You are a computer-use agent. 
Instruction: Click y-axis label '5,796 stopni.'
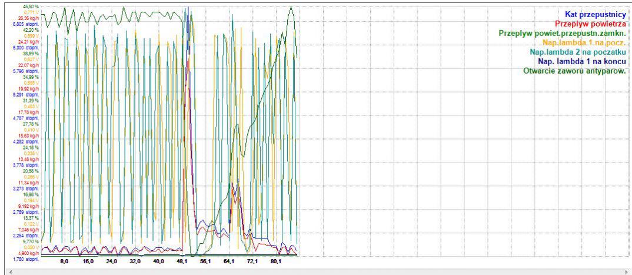(26, 71)
